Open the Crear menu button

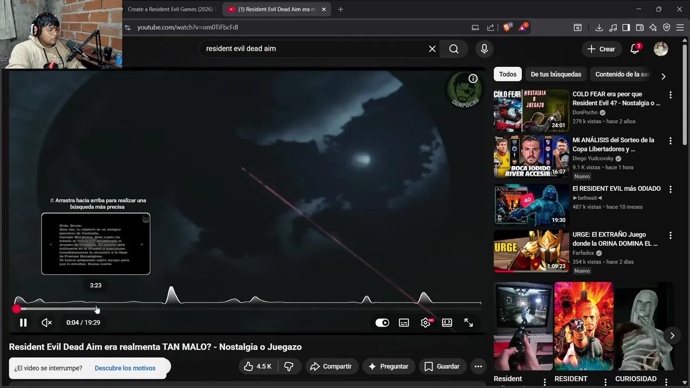point(602,49)
